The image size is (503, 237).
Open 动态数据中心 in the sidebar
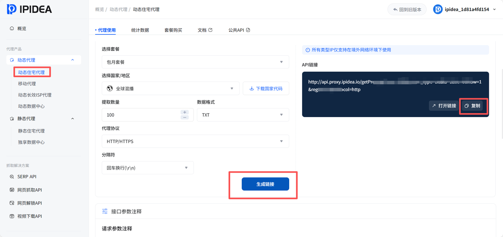tap(31, 106)
